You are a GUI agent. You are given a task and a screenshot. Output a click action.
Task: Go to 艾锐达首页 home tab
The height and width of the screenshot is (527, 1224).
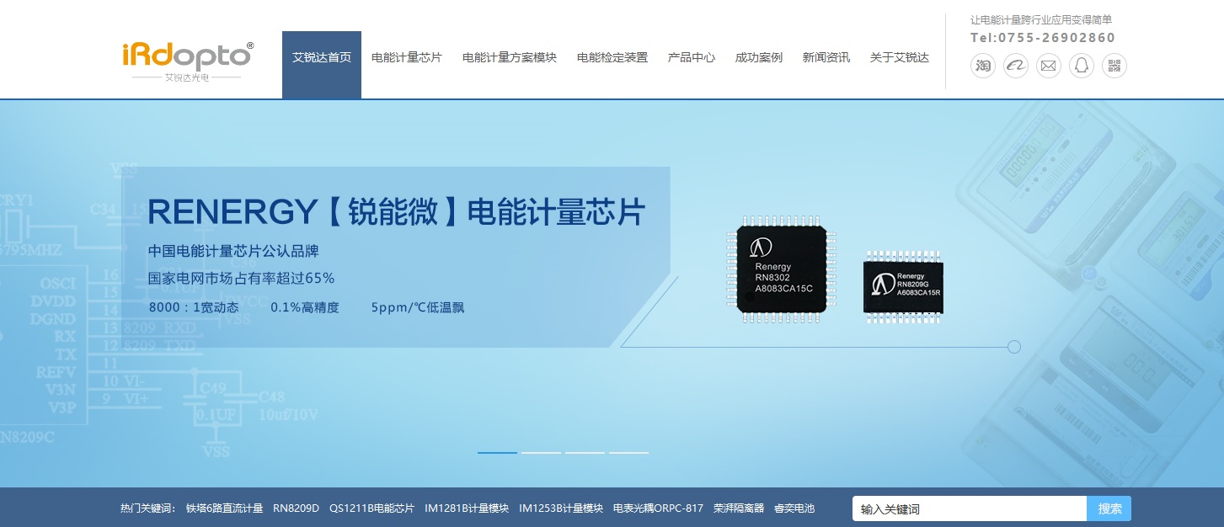point(322,65)
